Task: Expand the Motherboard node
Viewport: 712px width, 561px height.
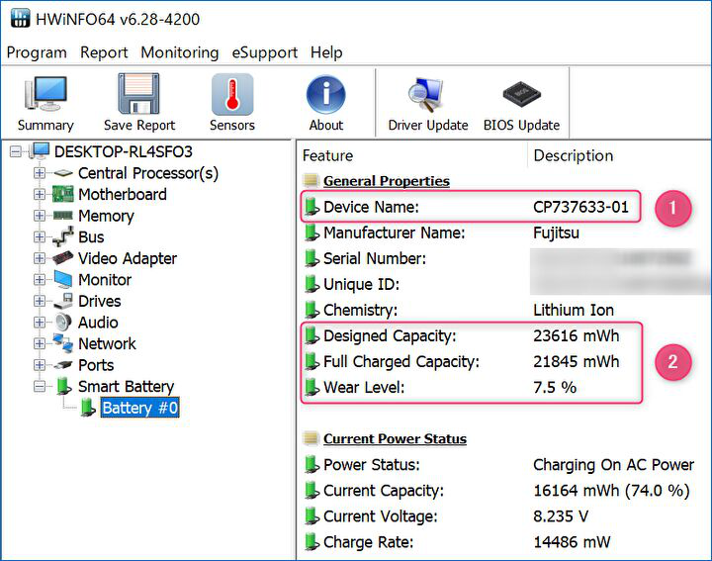Action: [40, 194]
